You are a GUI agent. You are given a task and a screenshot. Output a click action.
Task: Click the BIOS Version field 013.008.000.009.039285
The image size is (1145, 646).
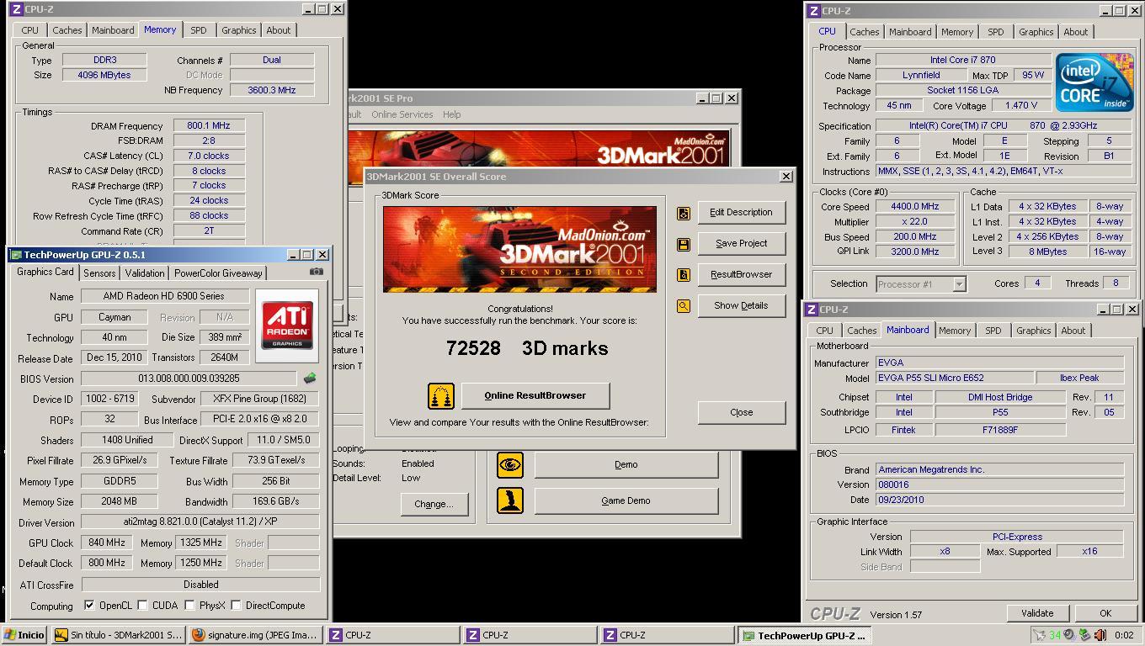click(189, 379)
